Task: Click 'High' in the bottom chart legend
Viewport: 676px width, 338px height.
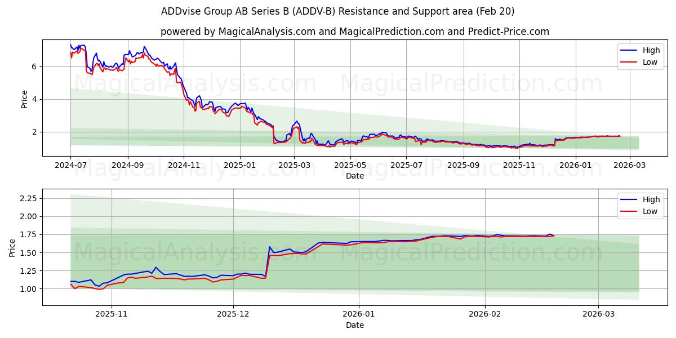Action: [651, 199]
